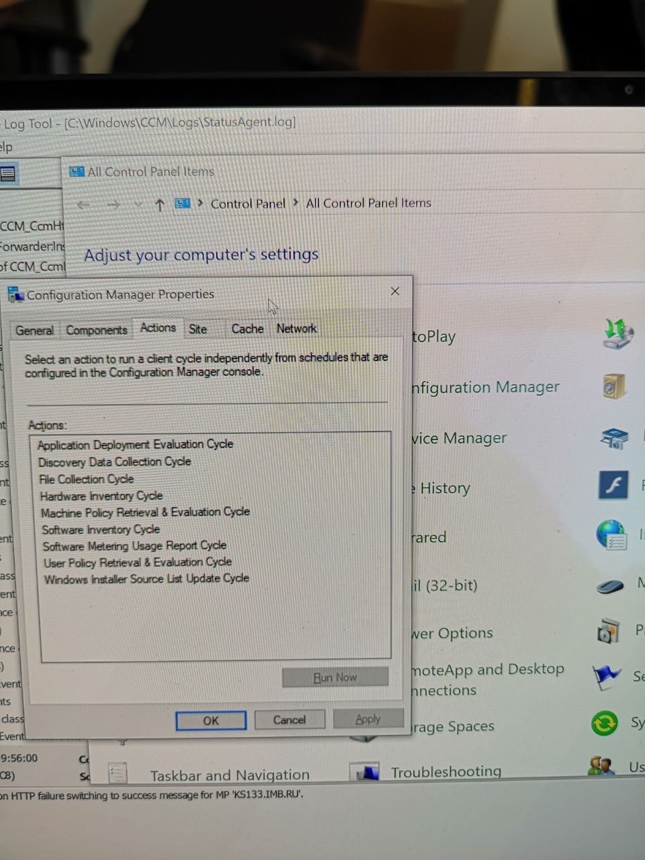Select Hardware Inventory Cycle
645x860 pixels.
point(101,496)
